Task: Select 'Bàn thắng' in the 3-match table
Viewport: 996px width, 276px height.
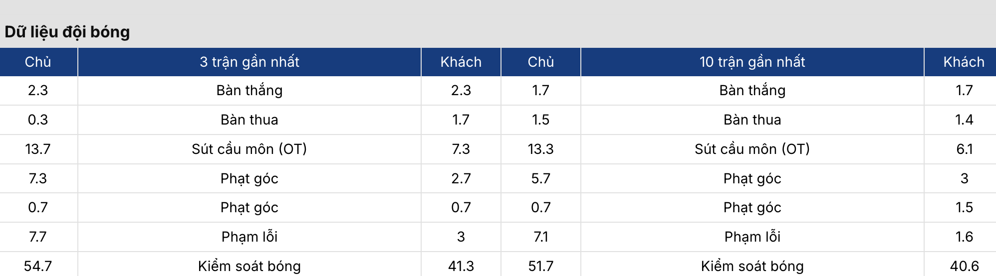Action: 249,90
